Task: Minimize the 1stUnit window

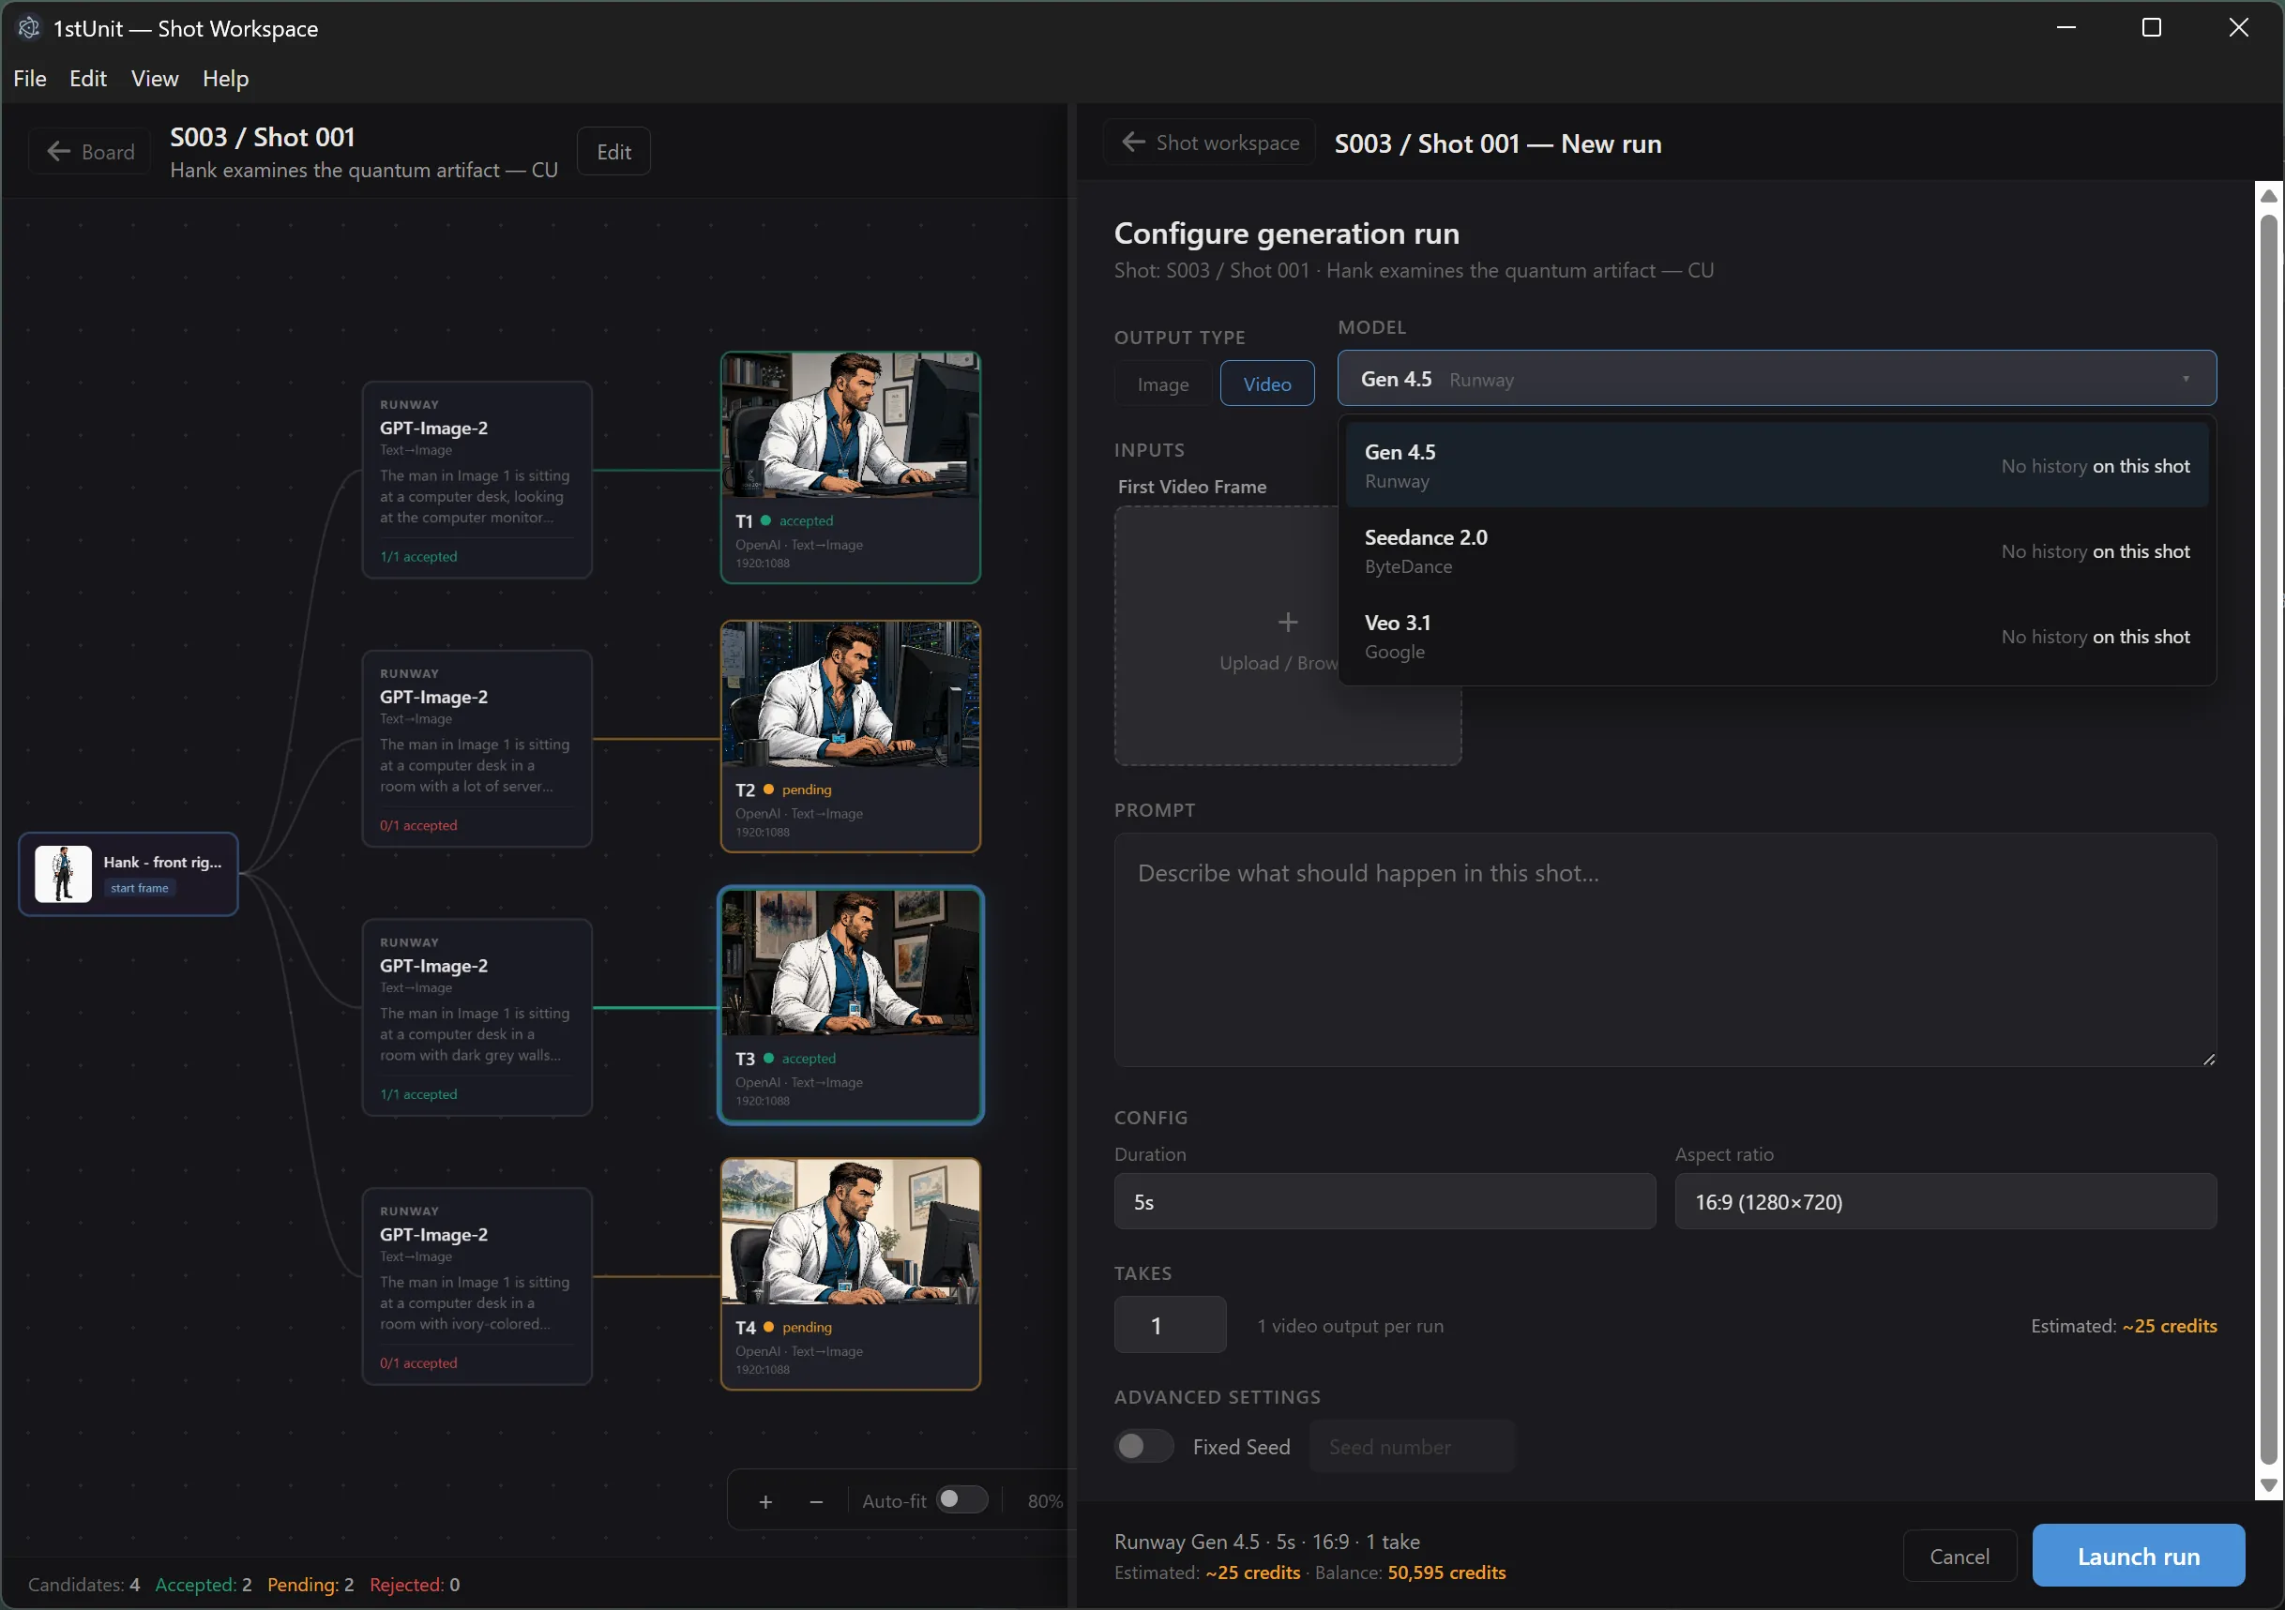Action: (x=2066, y=28)
